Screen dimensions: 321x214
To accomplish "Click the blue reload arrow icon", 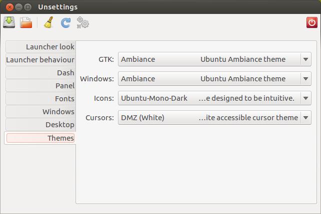I will click(x=65, y=22).
